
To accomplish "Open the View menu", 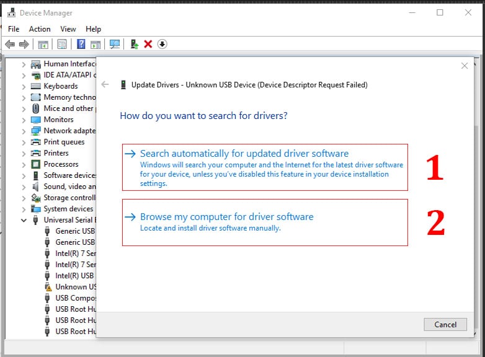I will pos(68,29).
